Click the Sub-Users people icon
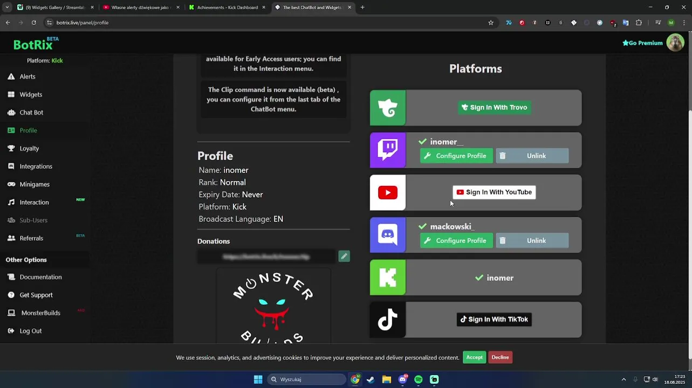This screenshot has height=388, width=692. (x=11, y=220)
